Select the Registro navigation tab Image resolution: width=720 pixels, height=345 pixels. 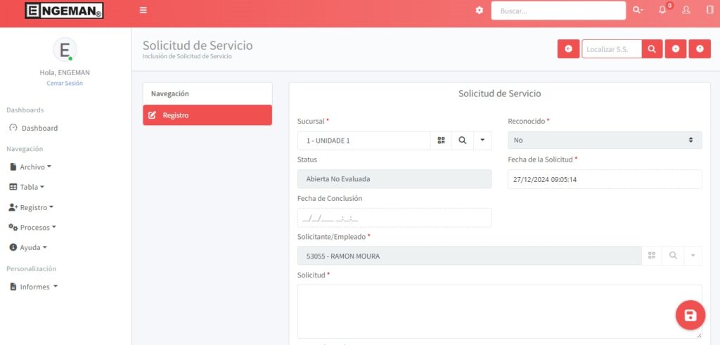[x=207, y=115]
